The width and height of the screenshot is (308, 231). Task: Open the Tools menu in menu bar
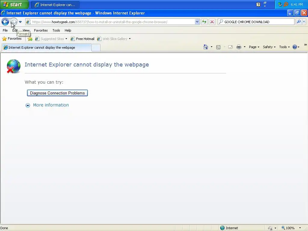(56, 30)
